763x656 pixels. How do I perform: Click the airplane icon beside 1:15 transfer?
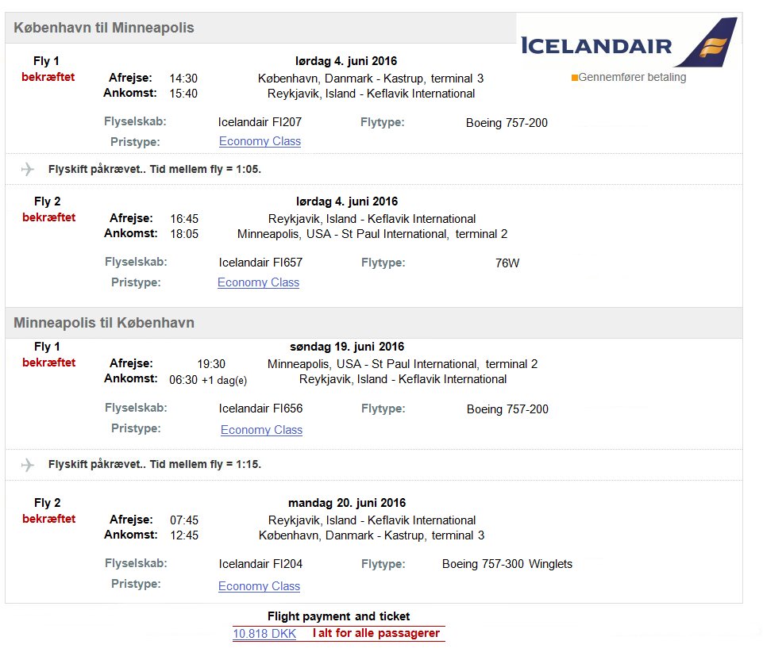point(28,464)
